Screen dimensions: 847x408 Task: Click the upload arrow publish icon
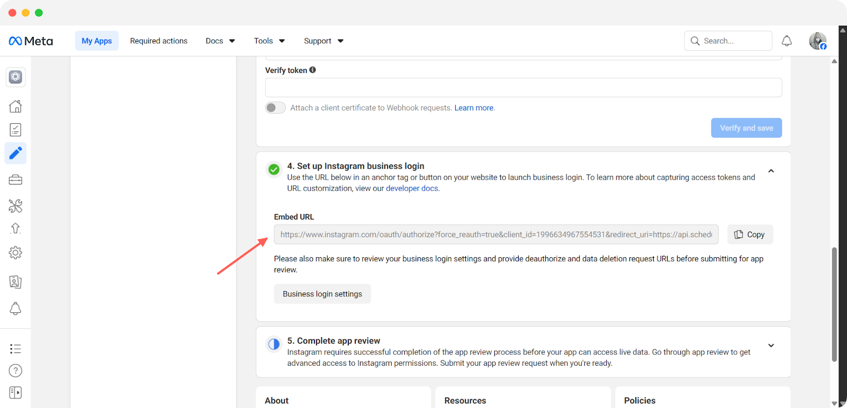pos(15,228)
